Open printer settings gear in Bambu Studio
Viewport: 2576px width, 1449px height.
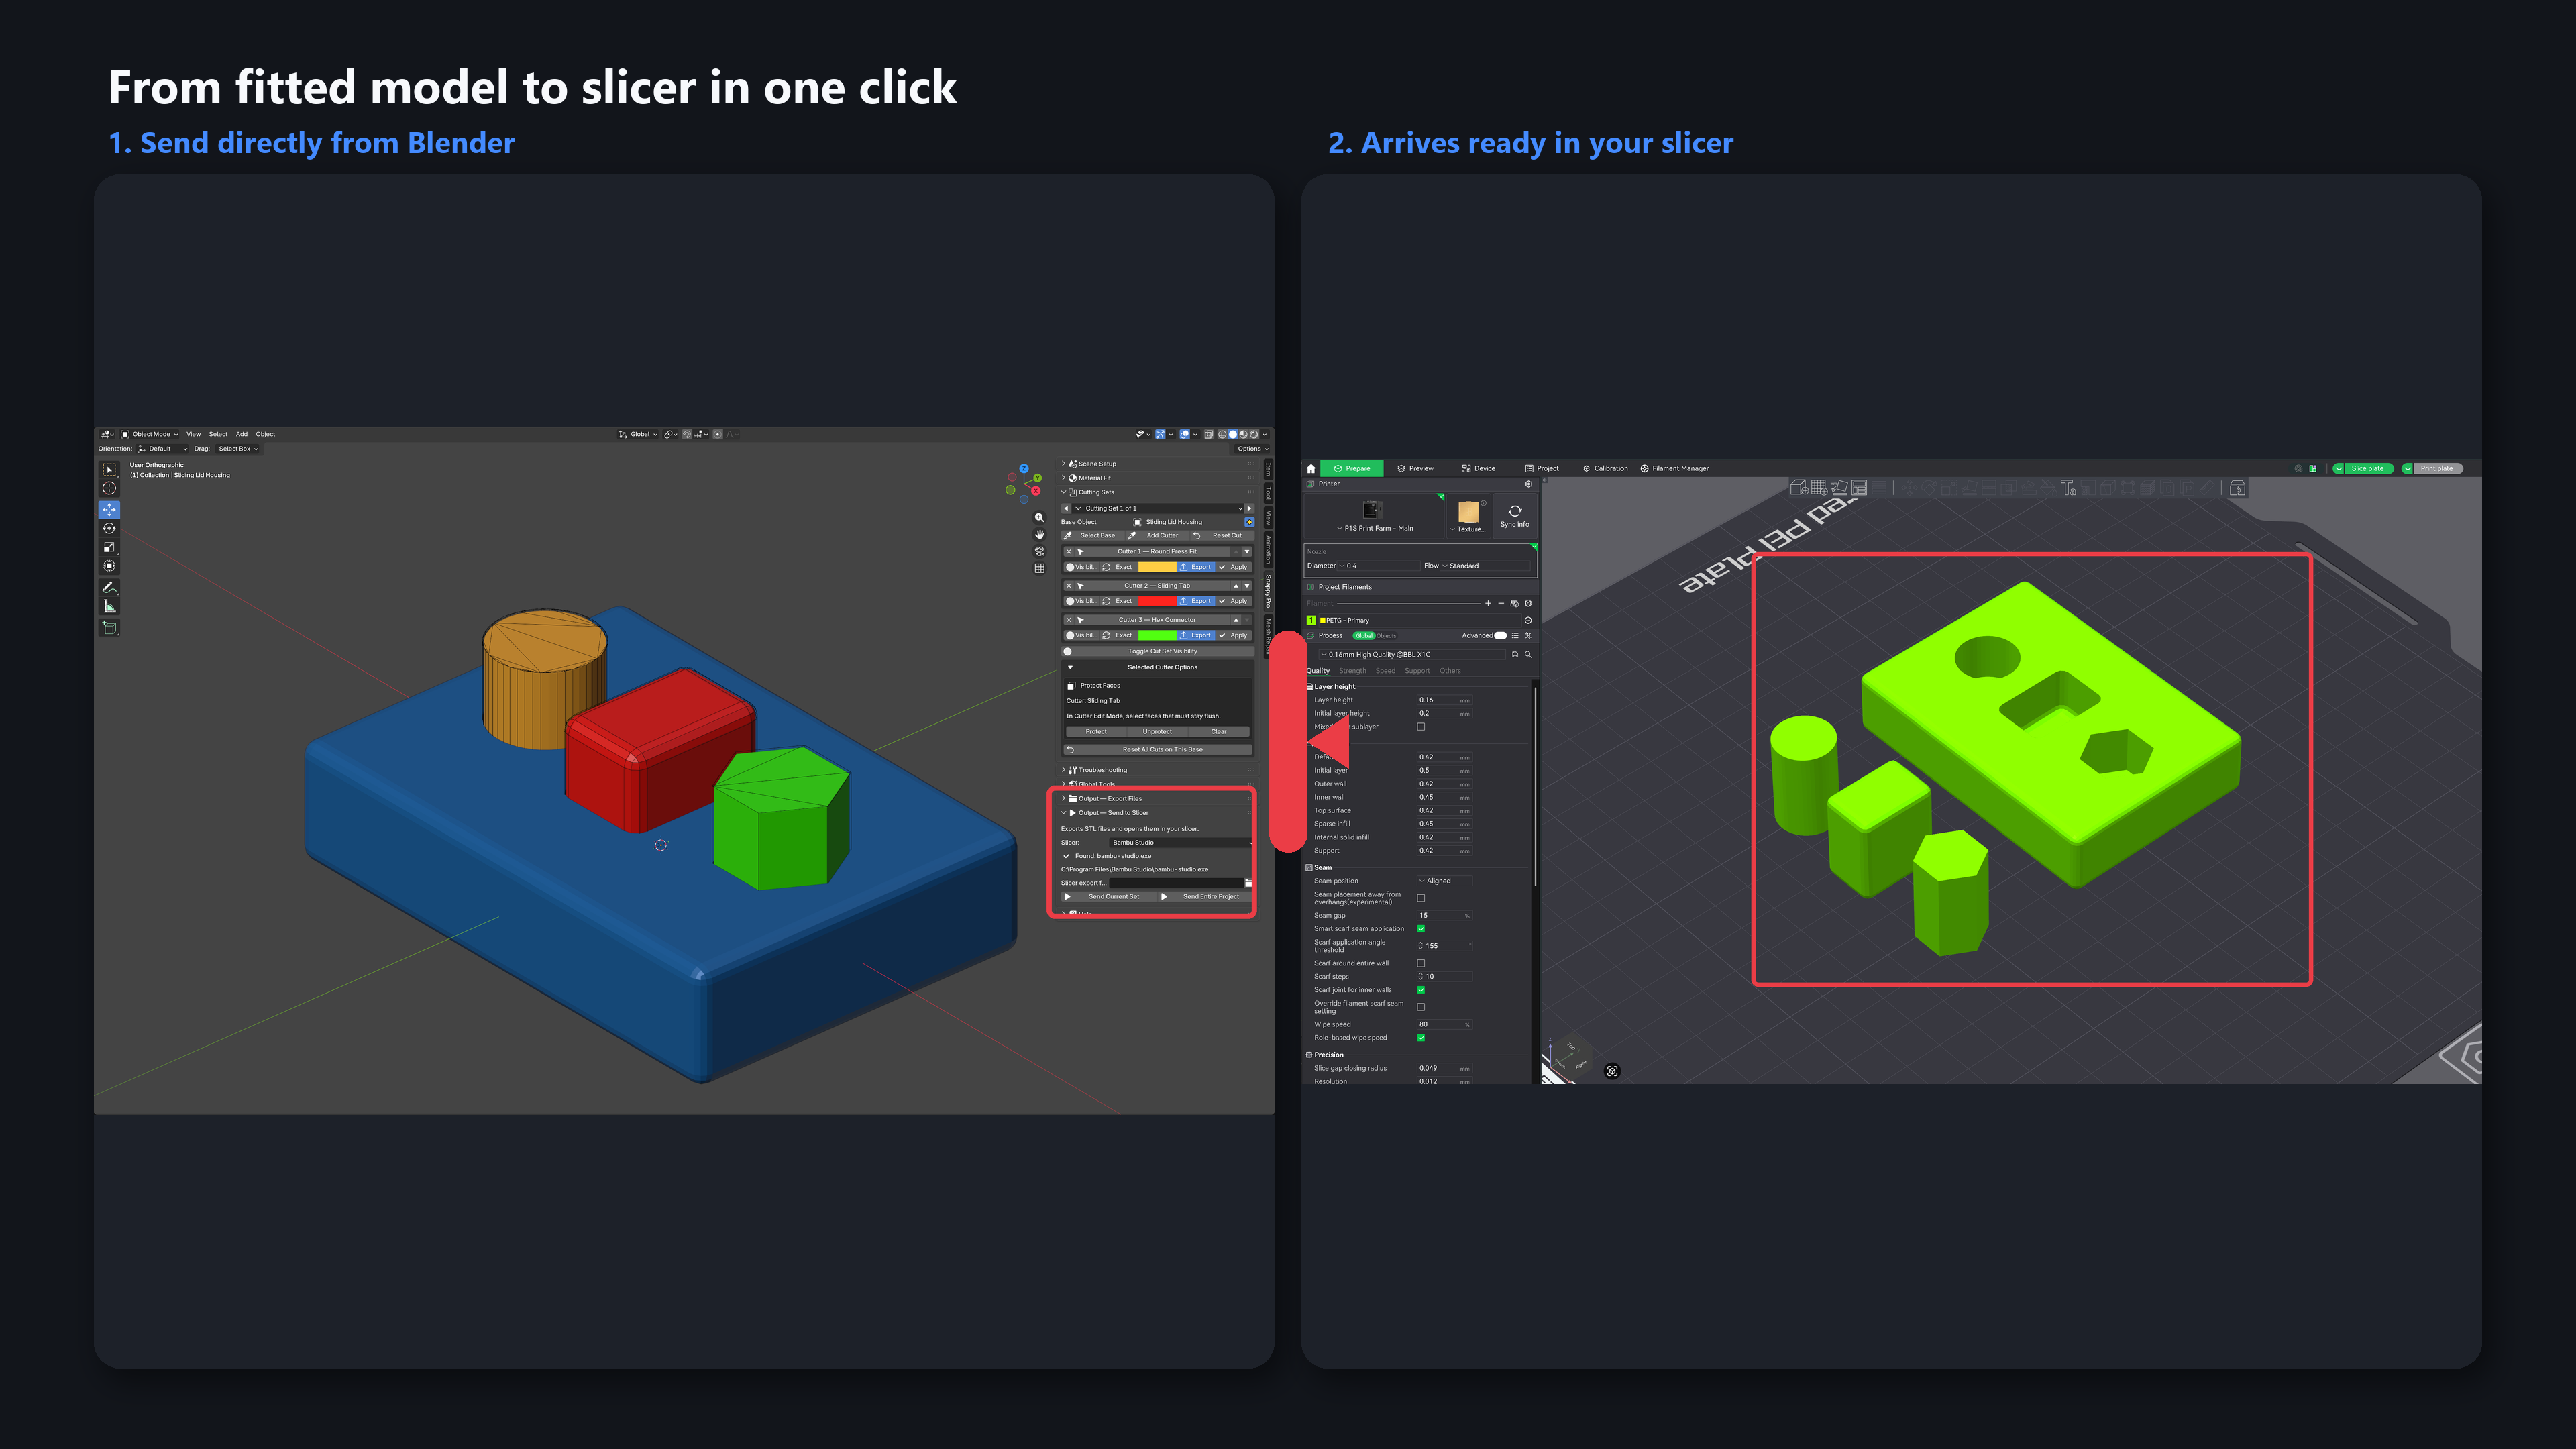tap(1528, 484)
